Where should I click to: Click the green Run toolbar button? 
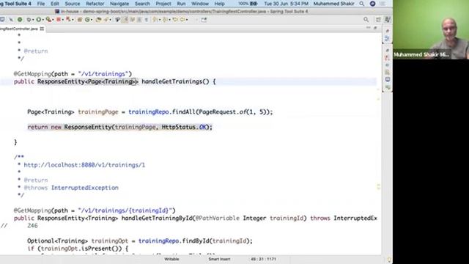[x=39, y=20]
